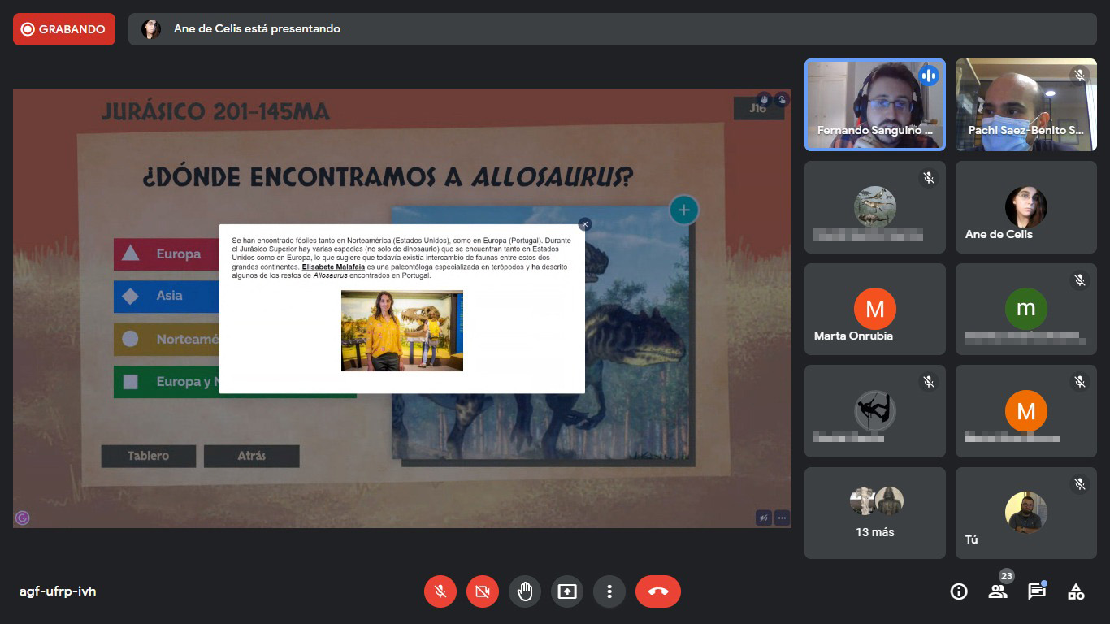The height and width of the screenshot is (624, 1110).
Task: Open the chat messages panel
Action: coord(1037,591)
